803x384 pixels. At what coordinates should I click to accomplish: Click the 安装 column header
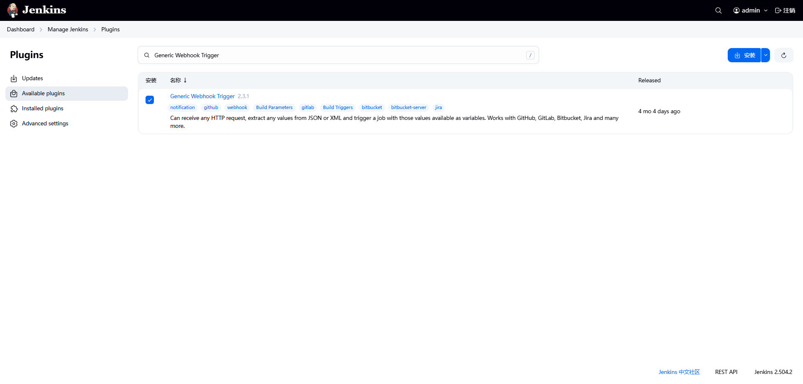pos(151,80)
